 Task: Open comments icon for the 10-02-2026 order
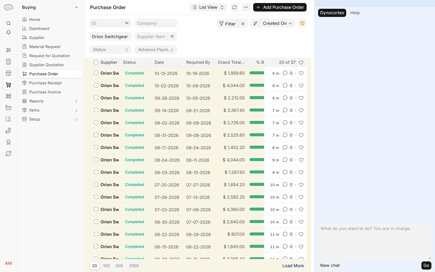click(285, 85)
